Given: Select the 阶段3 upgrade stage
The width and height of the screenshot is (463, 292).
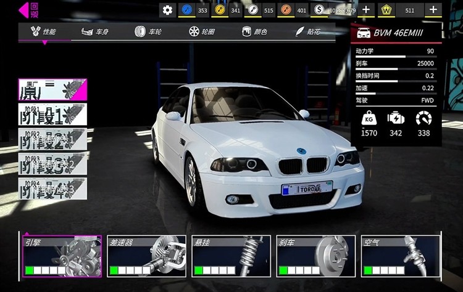Looking at the screenshot, I should click(x=52, y=164).
